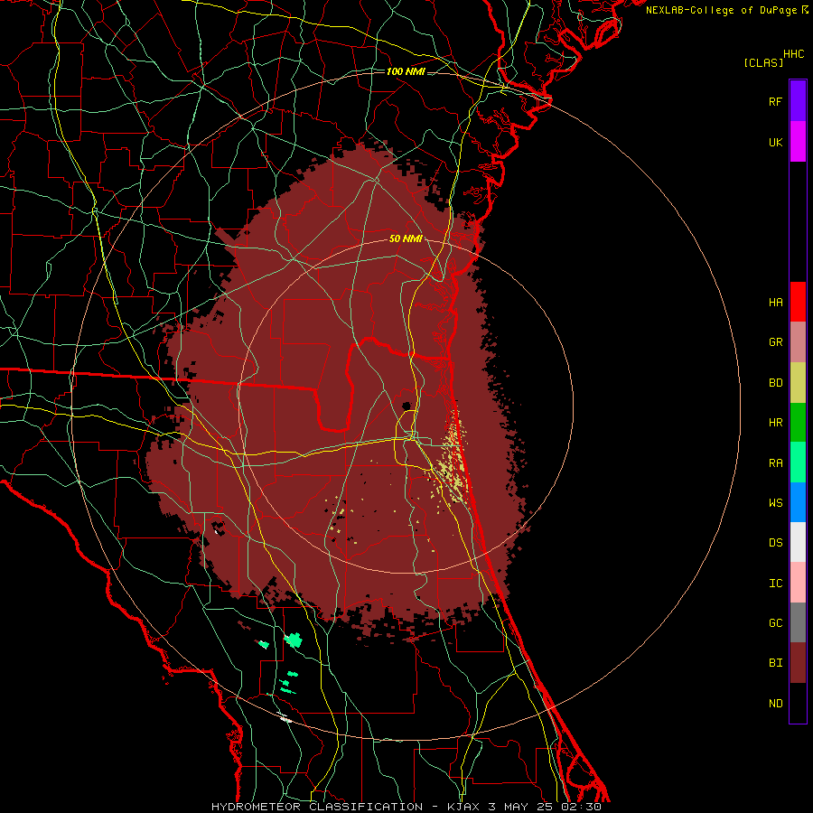Viewport: 813px width, 813px height.
Task: Click the black radar site dot
Action: coord(406,406)
